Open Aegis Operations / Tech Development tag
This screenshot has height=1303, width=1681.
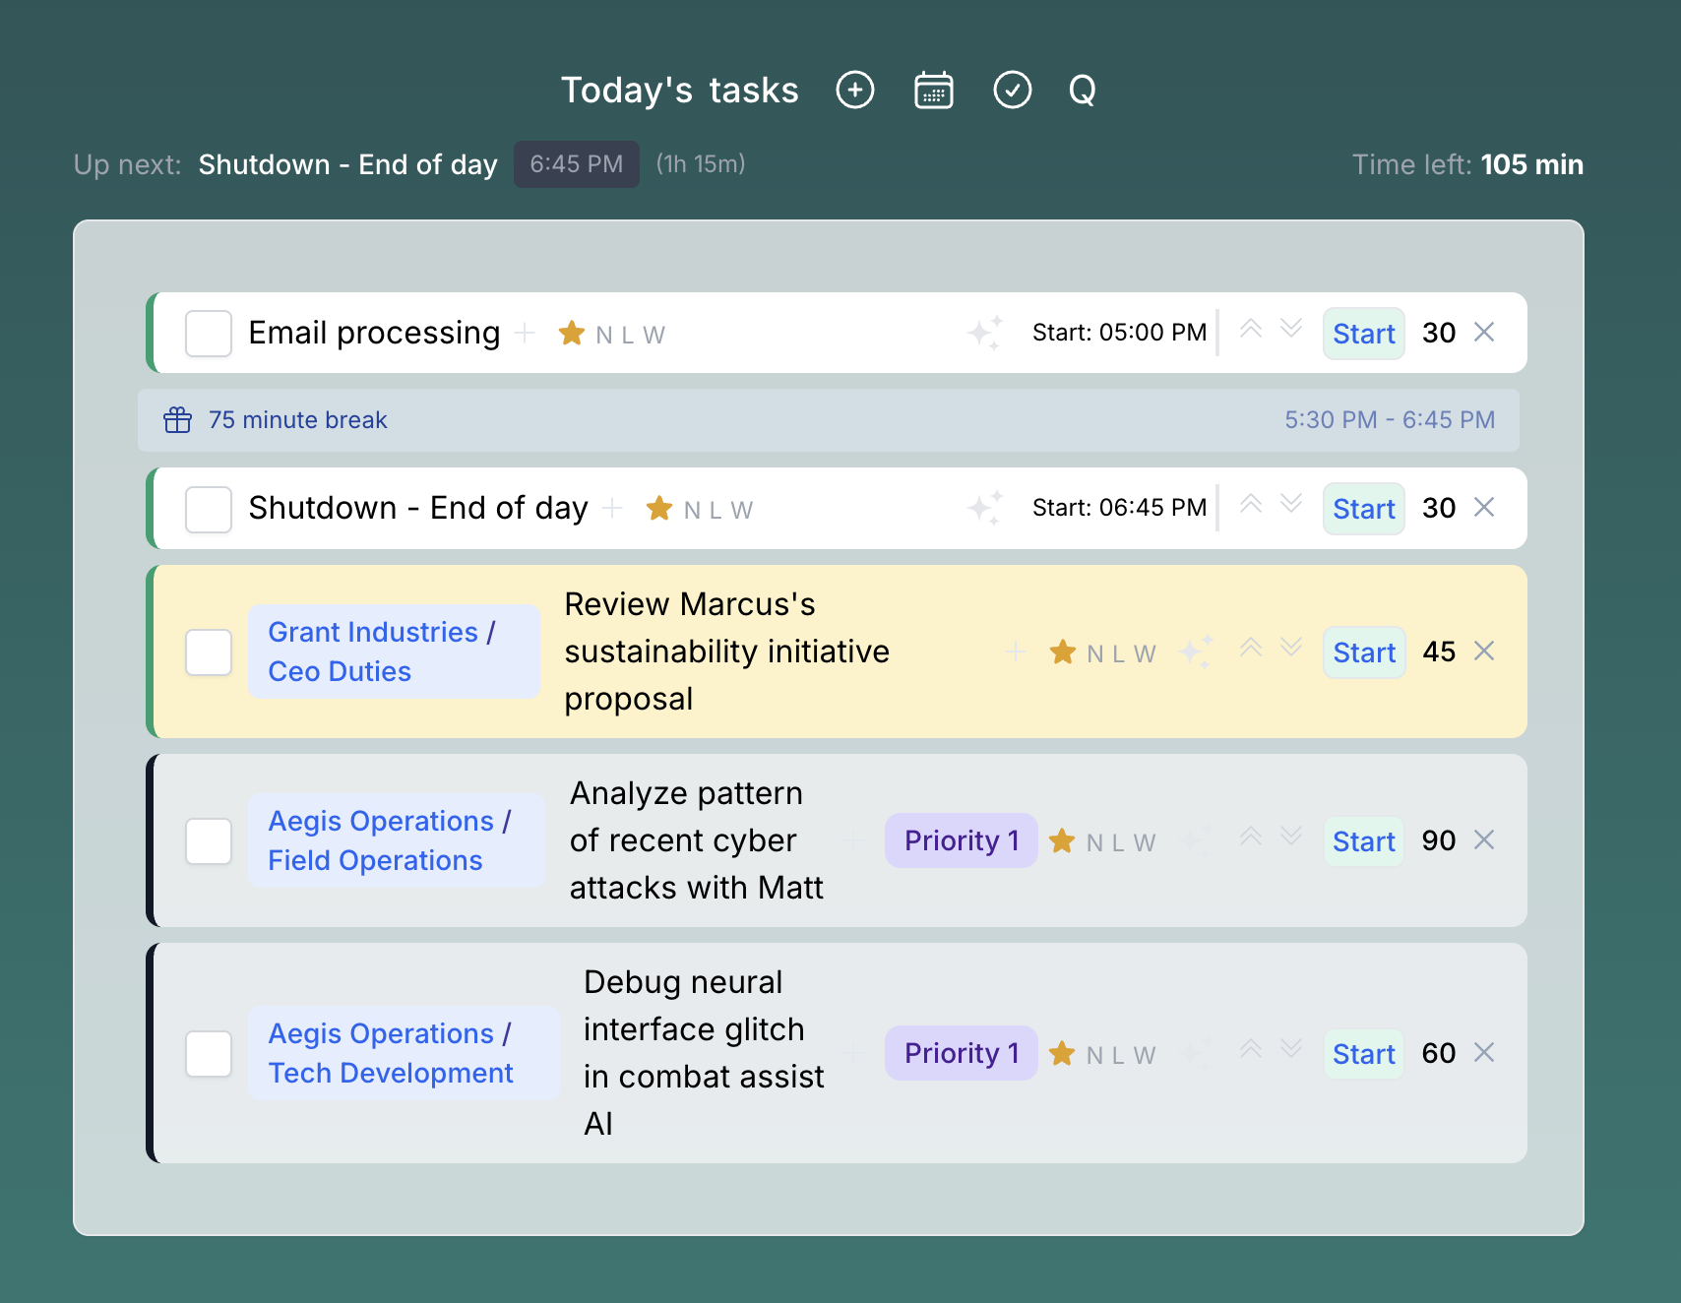click(404, 1053)
